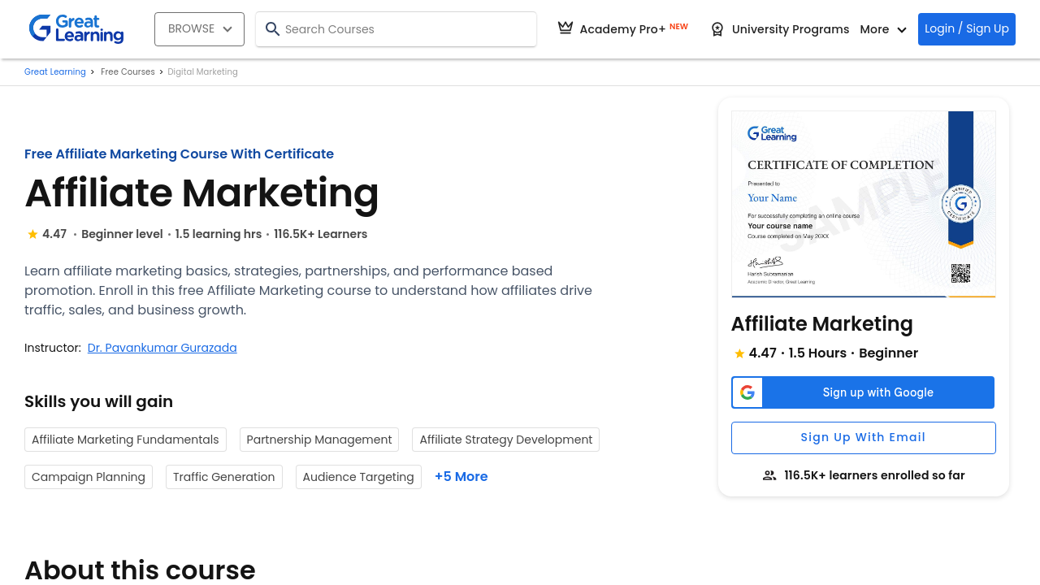Open the sample certificate thumbnail
This screenshot has width=1040, height=585.
(x=864, y=204)
